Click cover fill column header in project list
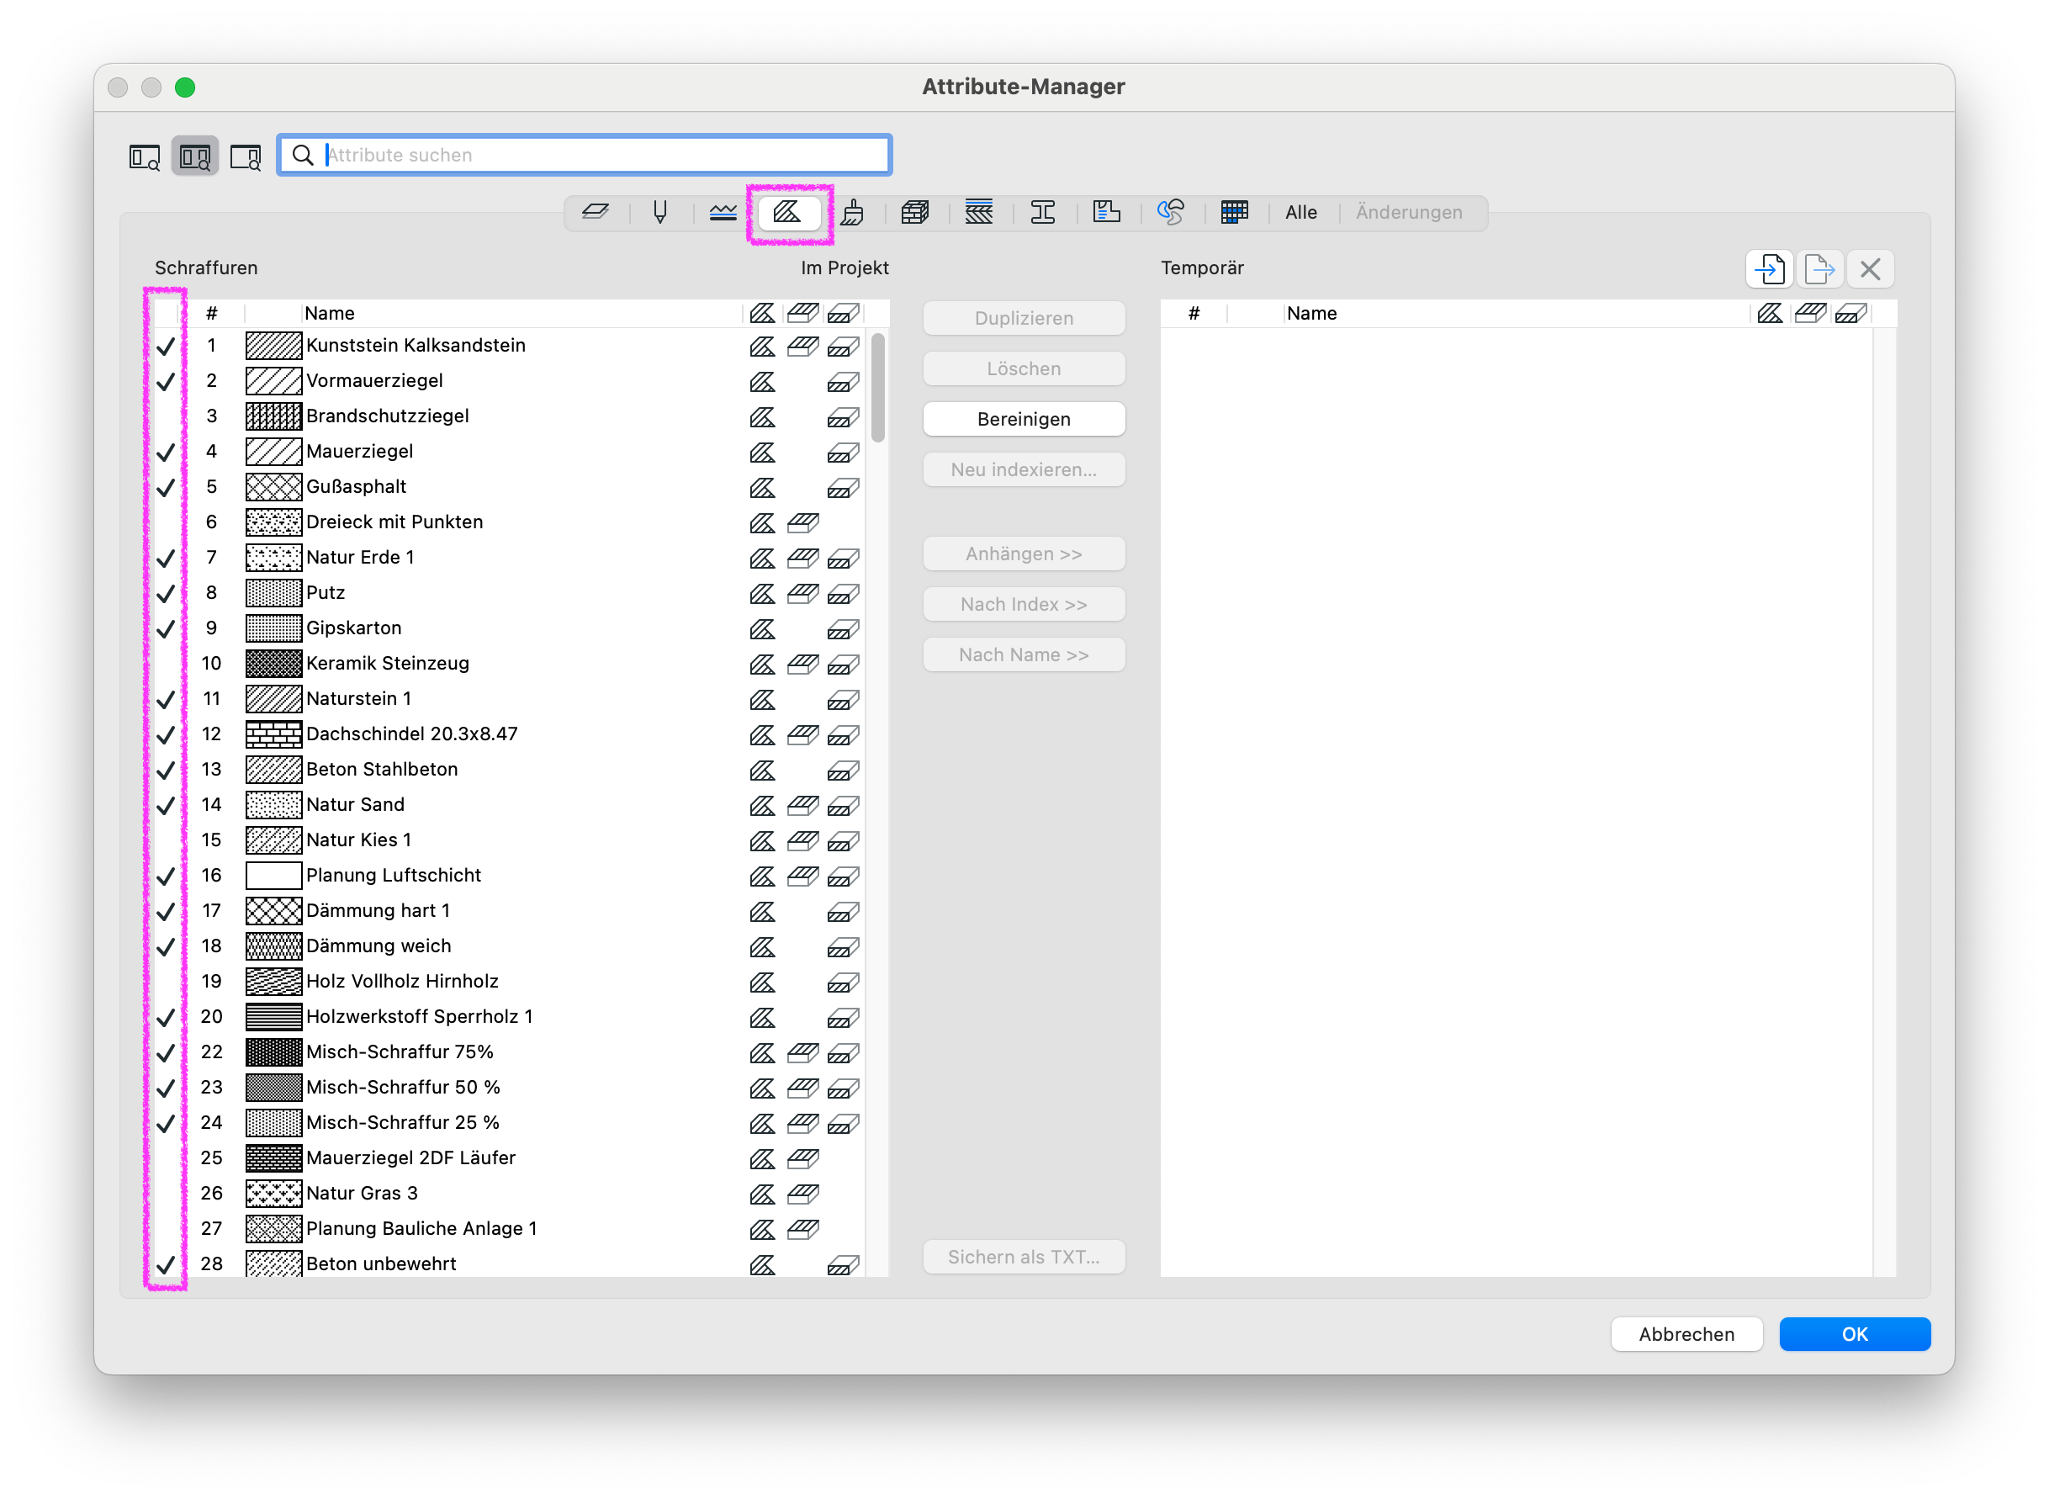Image resolution: width=2049 pixels, height=1499 pixels. [803, 313]
